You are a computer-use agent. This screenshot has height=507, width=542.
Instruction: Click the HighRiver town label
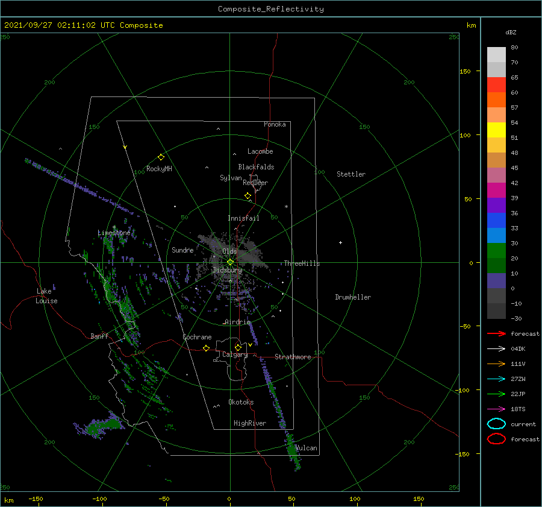pyautogui.click(x=250, y=423)
